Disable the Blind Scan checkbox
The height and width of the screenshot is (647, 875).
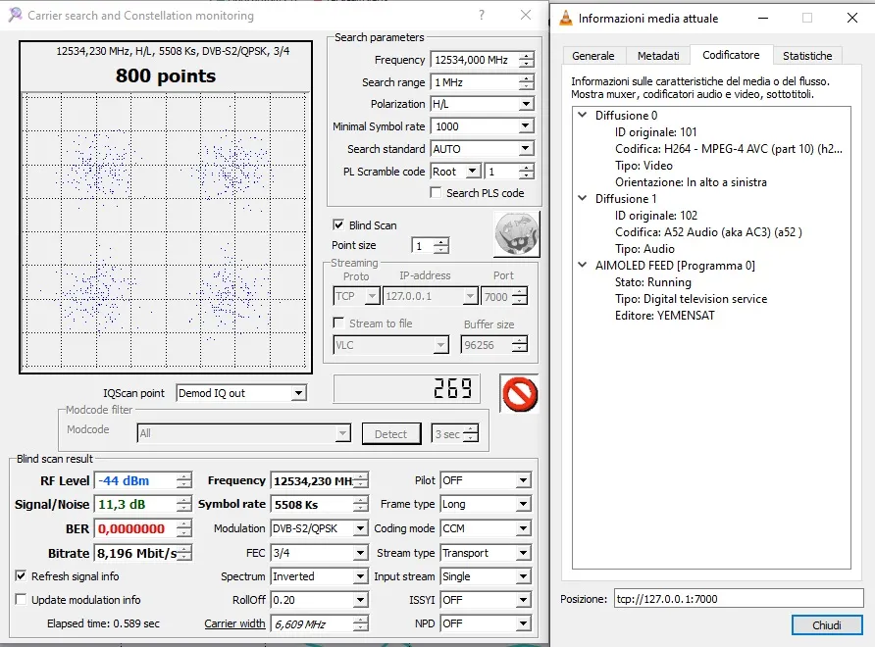[338, 224]
